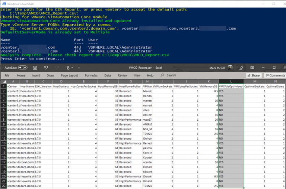Expand the touch mode dropdown arrow
Viewport: 286px width, 189px height.
coord(72,68)
